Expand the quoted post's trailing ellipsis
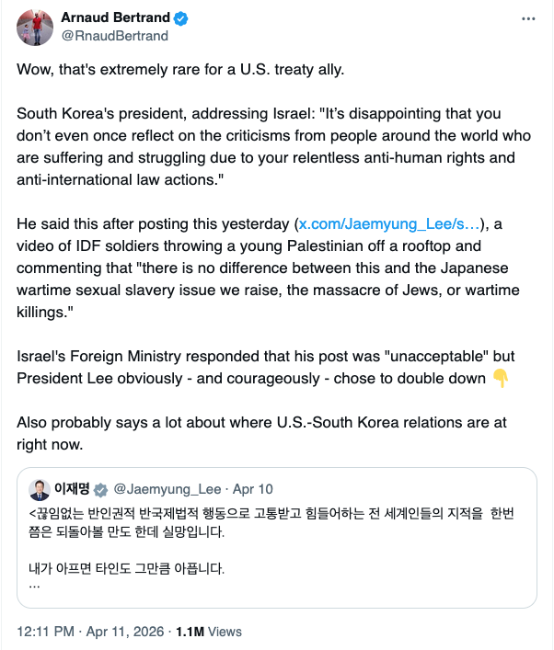554x650 pixels. pos(34,584)
